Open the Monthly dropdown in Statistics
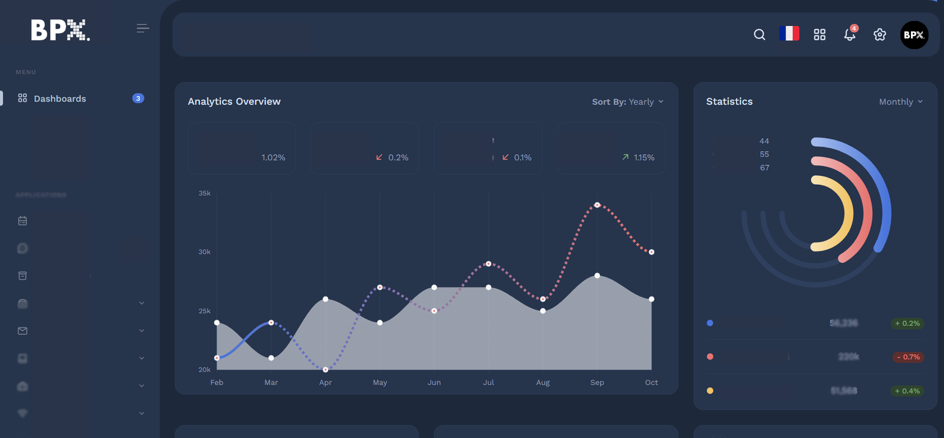944x438 pixels. (900, 102)
